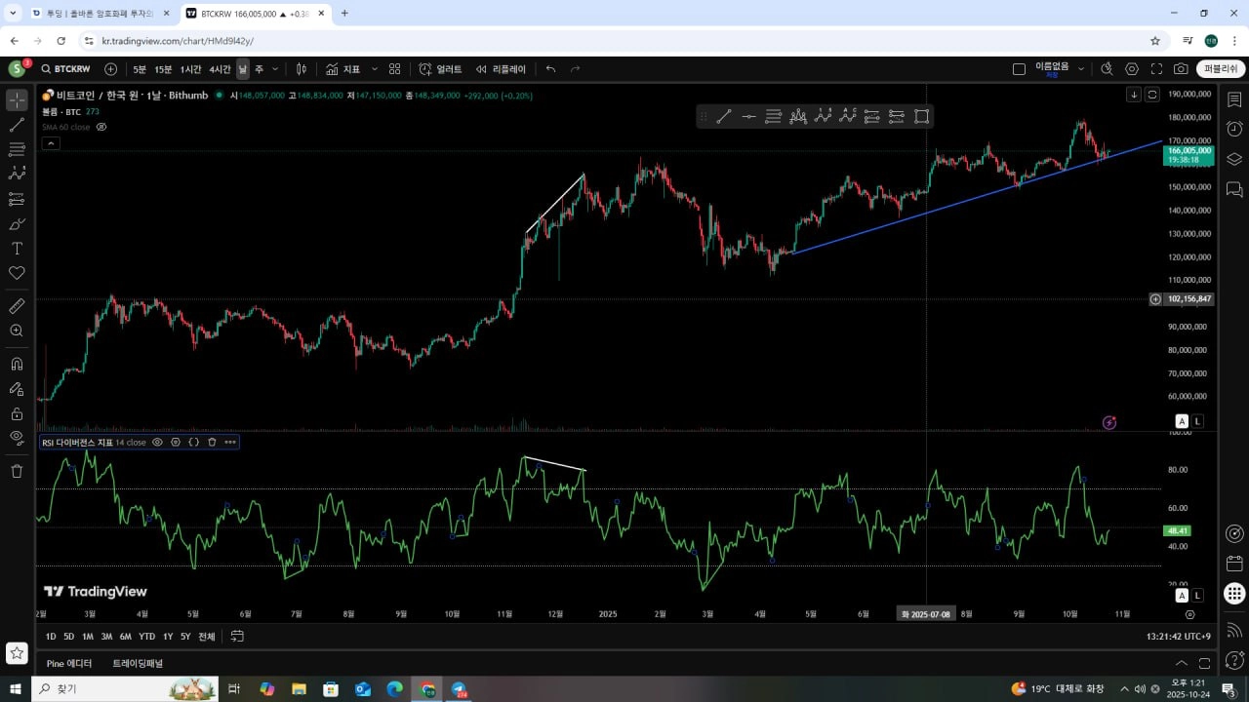Toggle visibility of SMA 60 close indicator
This screenshot has width=1249, height=702.
pos(101,127)
